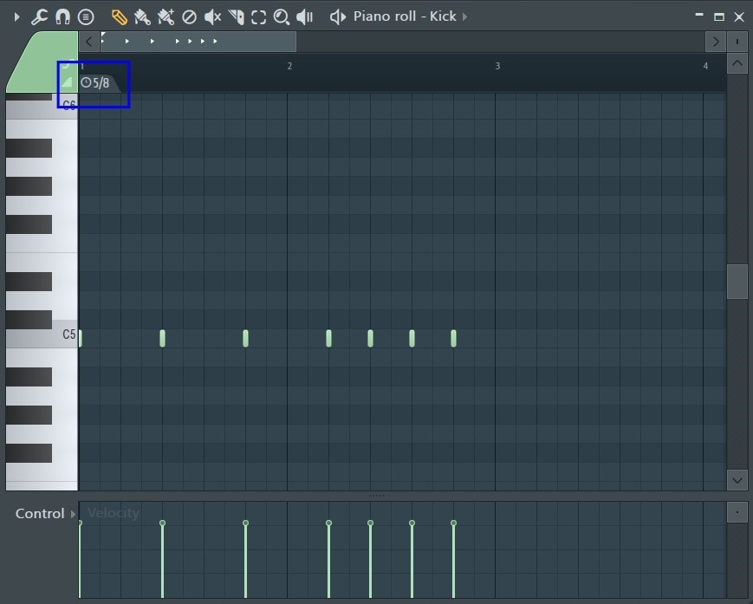Click the back arrow above the ruler
Image resolution: width=753 pixels, height=604 pixels.
pyautogui.click(x=88, y=41)
